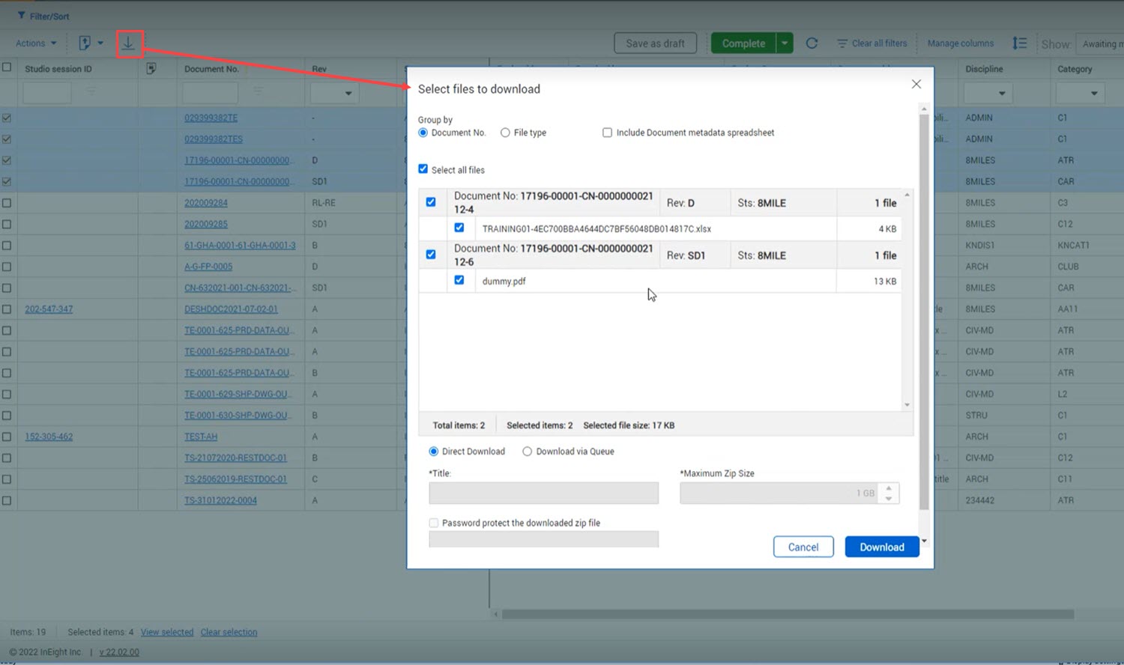
Task: Click the Filter/Sort funnel icon
Action: click(21, 16)
